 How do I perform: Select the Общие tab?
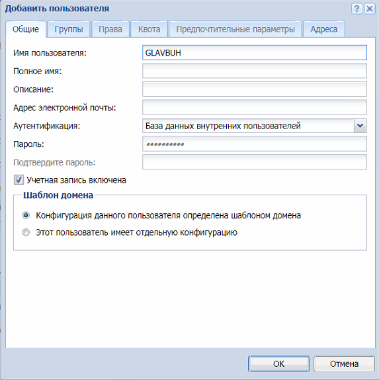pyautogui.click(x=26, y=29)
